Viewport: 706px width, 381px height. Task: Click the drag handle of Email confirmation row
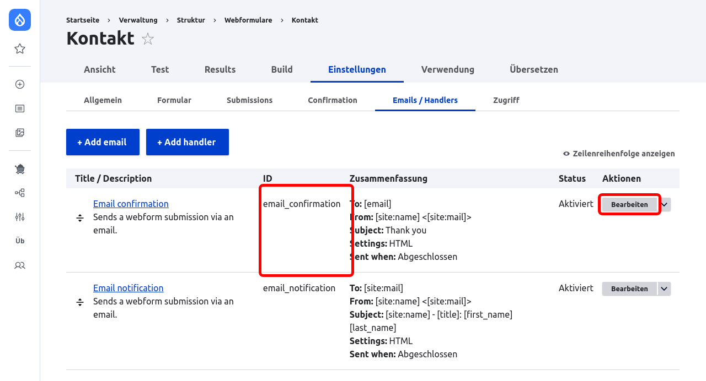[80, 218]
